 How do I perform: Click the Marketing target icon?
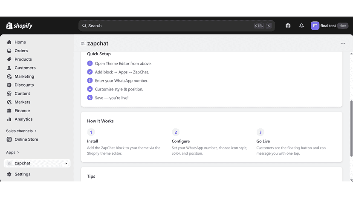(x=9, y=76)
